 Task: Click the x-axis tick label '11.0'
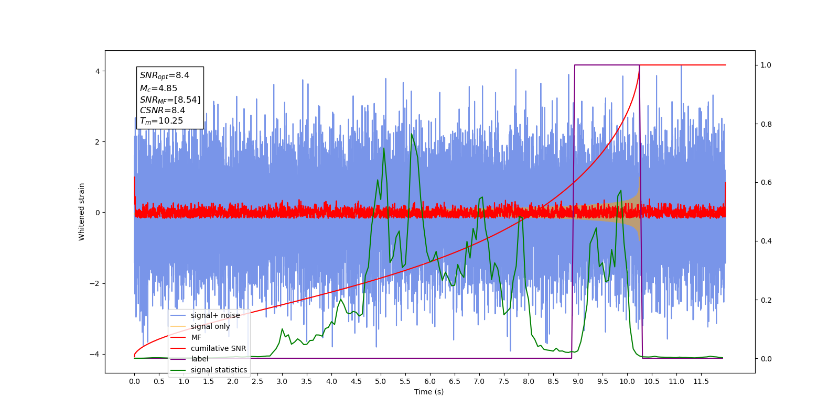click(676, 381)
